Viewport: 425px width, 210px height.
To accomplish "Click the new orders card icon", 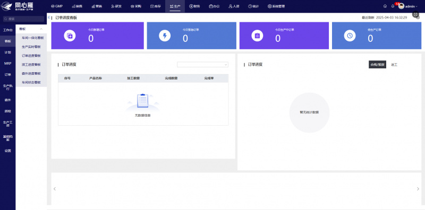I will 70,36.
